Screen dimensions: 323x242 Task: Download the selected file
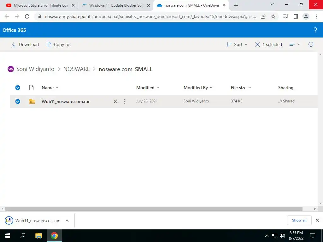pos(25,44)
